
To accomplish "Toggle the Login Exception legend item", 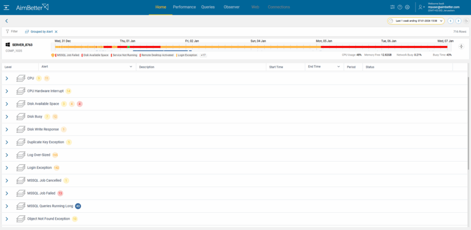I will tap(187, 55).
